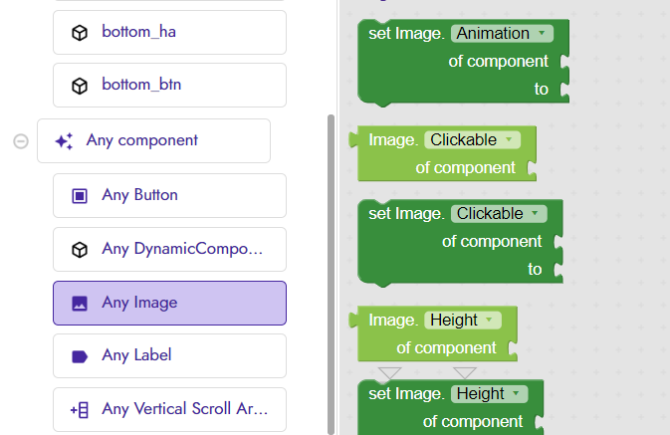
Task: Select the Any Label category
Action: point(169,356)
